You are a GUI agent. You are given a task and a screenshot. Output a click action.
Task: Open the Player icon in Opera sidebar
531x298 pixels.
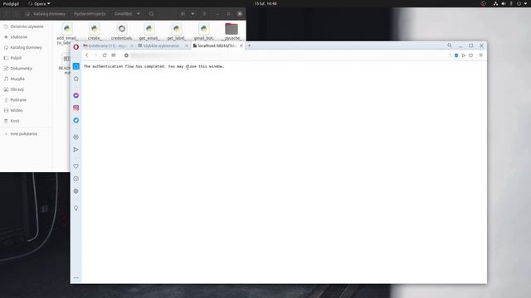[76, 137]
